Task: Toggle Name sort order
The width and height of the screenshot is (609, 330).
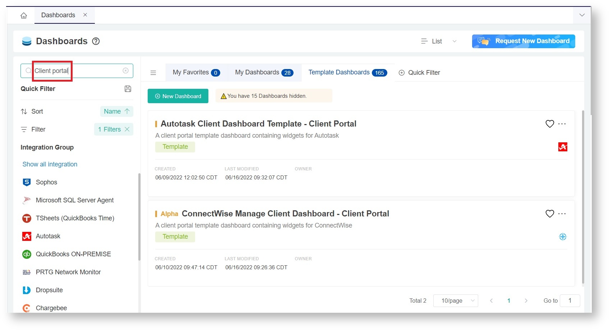Action: 116,111
